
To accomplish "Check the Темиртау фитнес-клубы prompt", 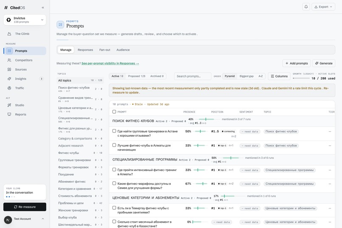I will coord(114,208).
